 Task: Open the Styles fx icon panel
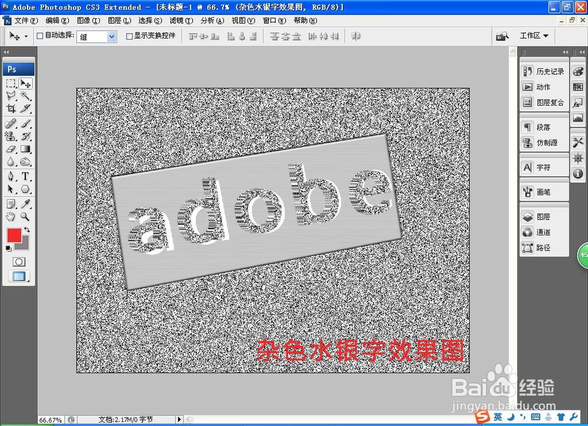click(578, 102)
